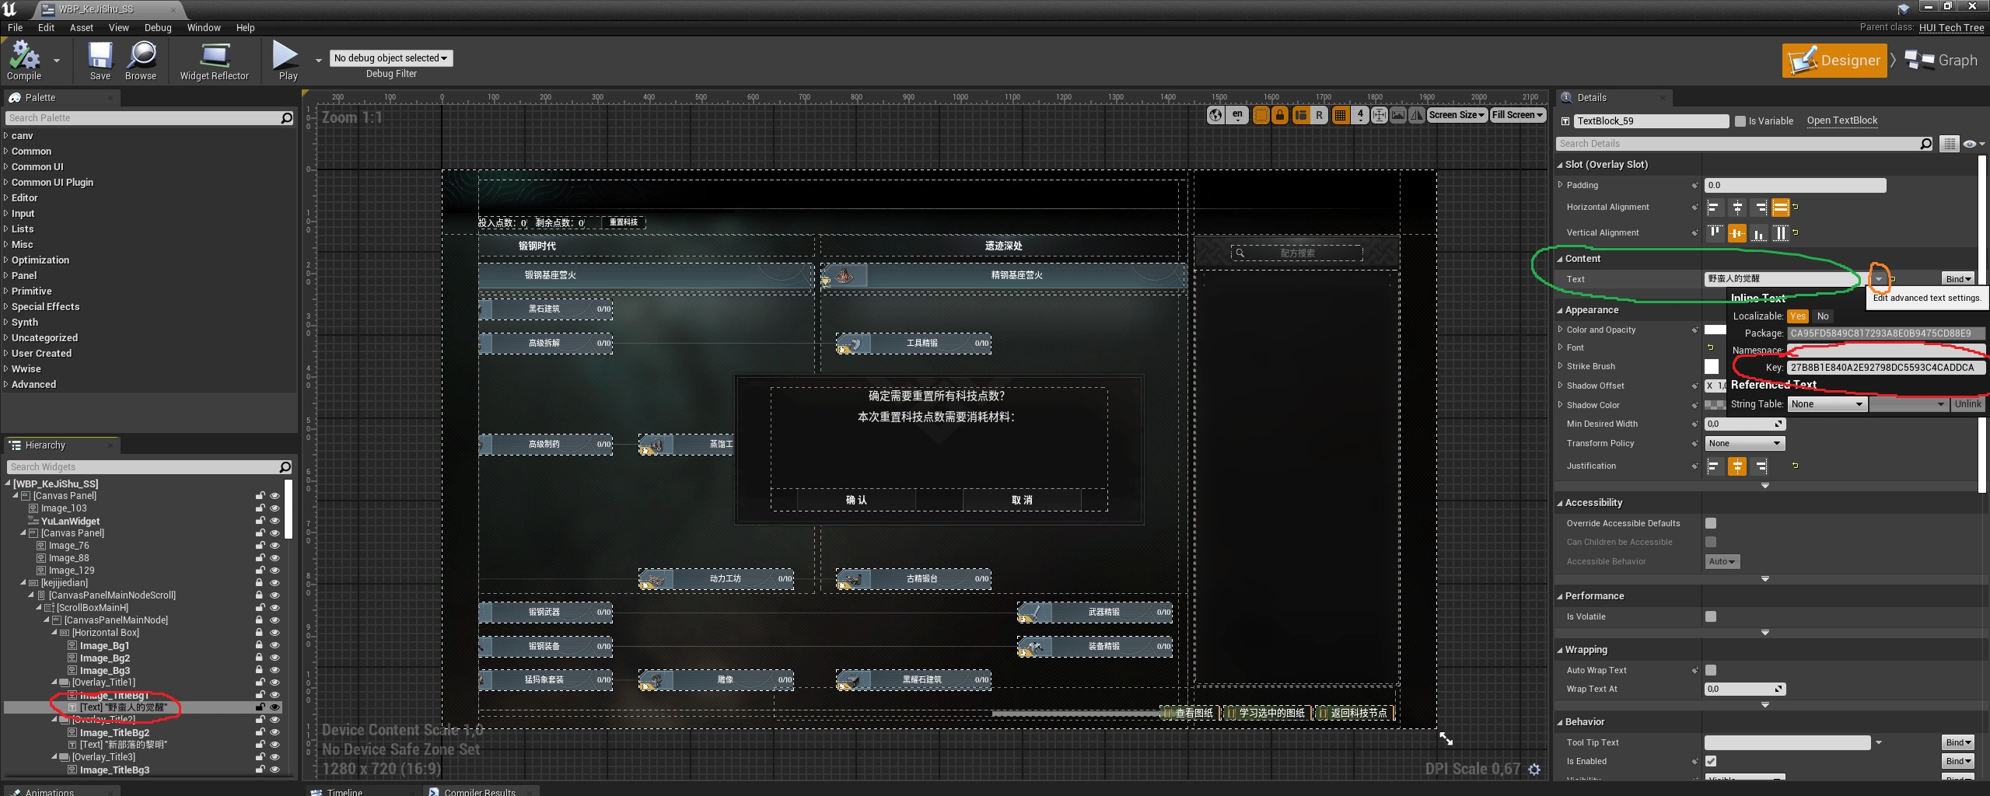This screenshot has width=1990, height=796.
Task: Set horizontal alignment to right
Action: tap(1759, 208)
